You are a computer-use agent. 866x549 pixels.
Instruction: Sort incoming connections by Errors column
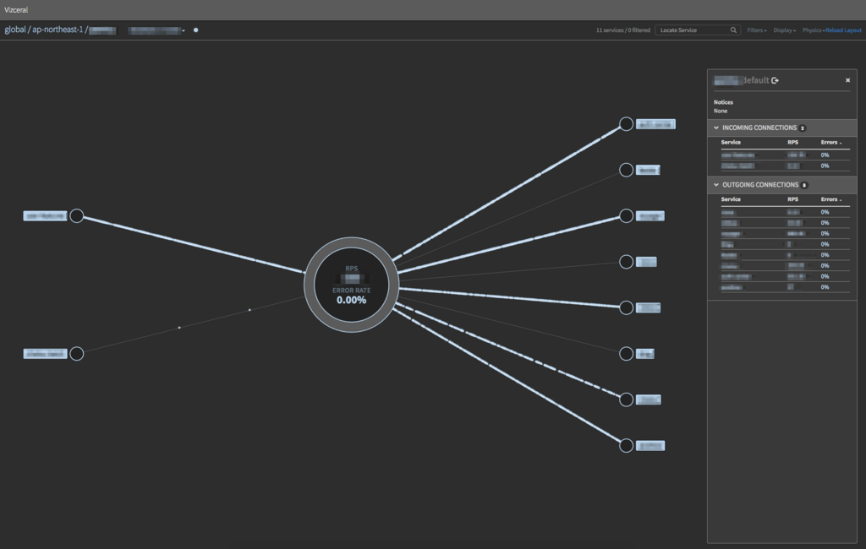click(830, 143)
